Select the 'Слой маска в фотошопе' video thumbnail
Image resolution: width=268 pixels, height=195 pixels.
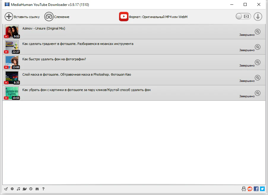click(12, 78)
